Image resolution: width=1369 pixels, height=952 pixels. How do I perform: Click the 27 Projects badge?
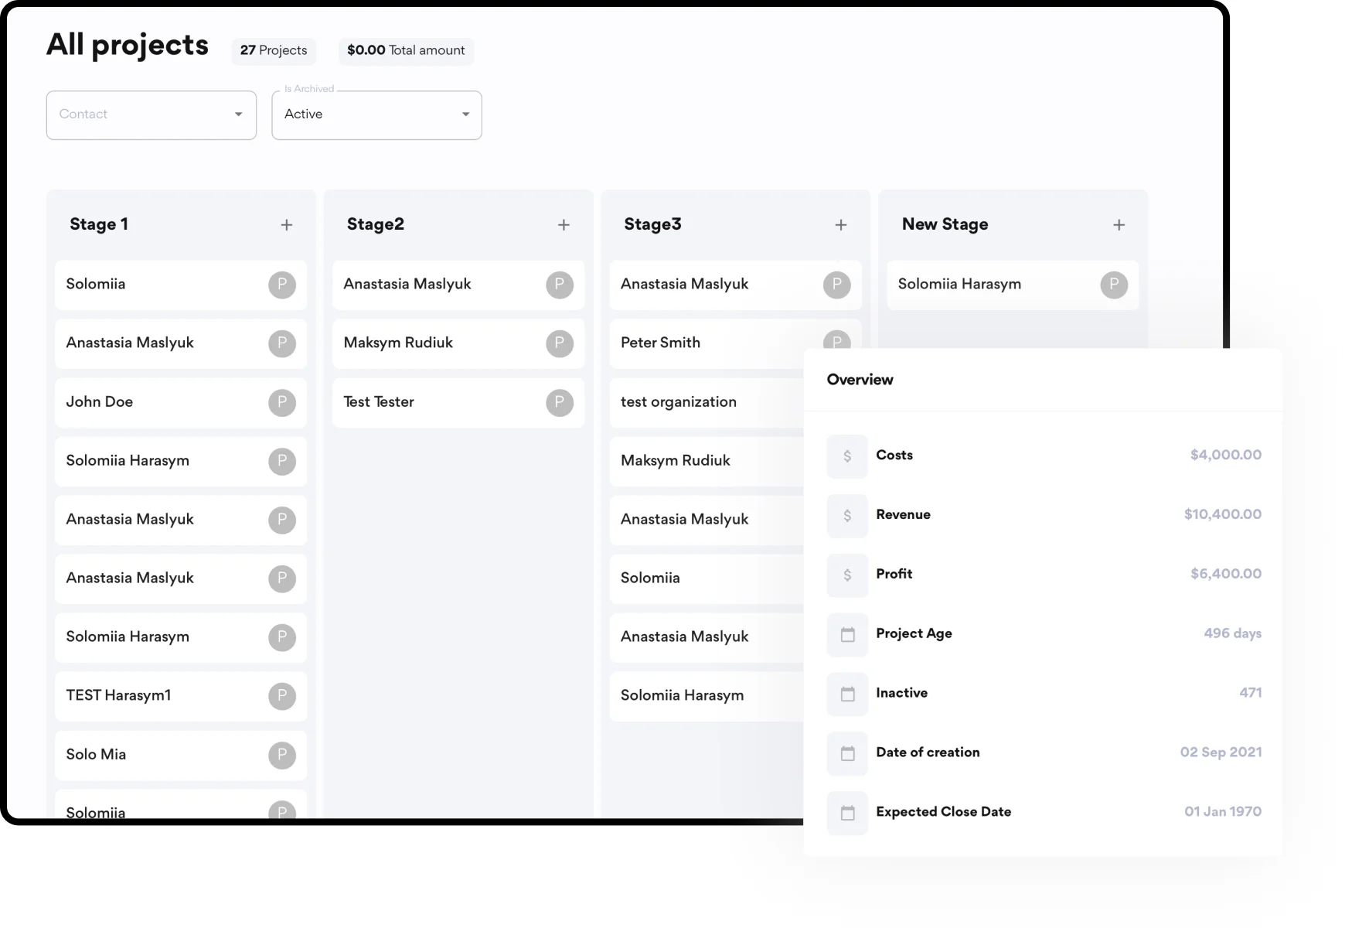pos(274,51)
